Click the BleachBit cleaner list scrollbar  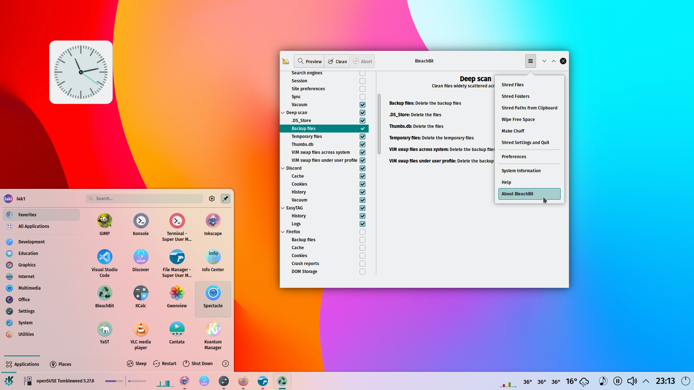pyautogui.click(x=379, y=124)
